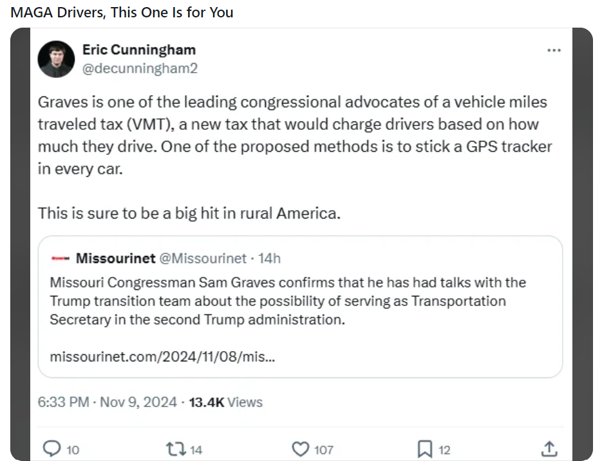Click the reply speech bubble icon
This screenshot has height=461, width=602.
click(52, 449)
